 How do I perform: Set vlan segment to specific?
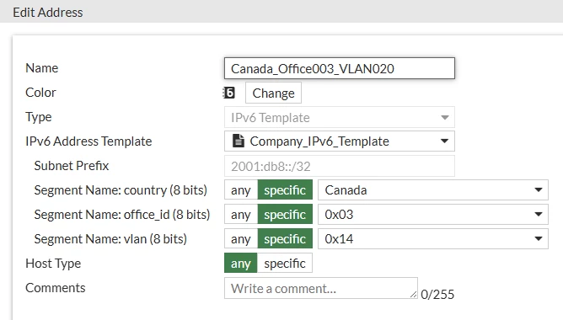[x=285, y=238]
